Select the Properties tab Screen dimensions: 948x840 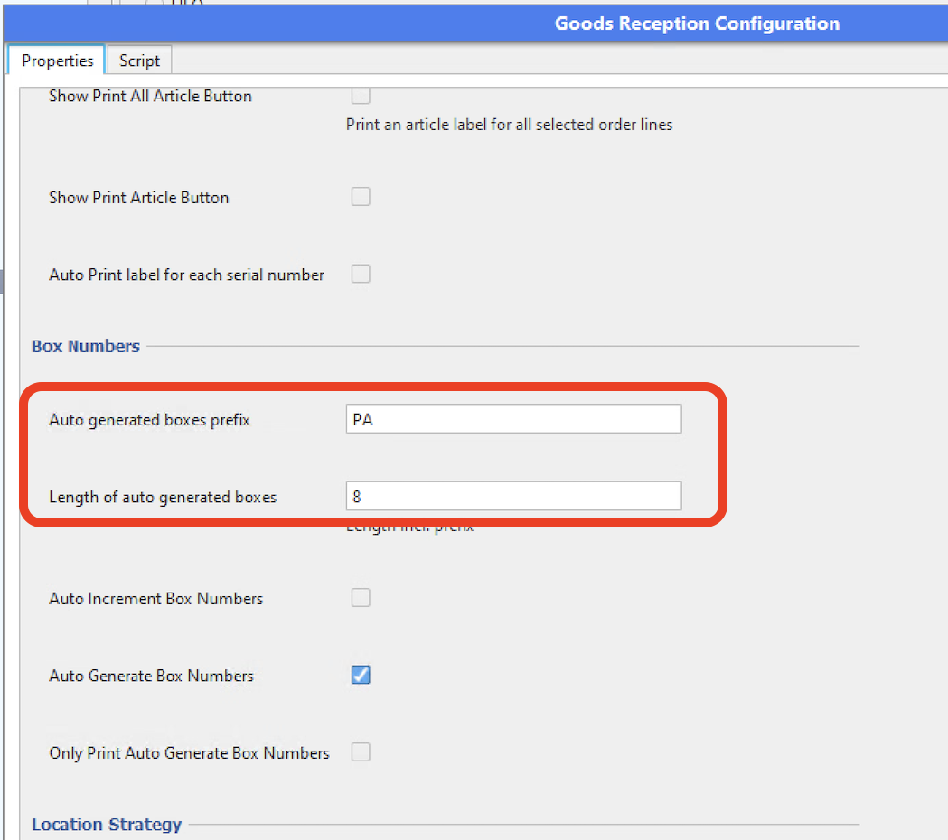click(57, 61)
